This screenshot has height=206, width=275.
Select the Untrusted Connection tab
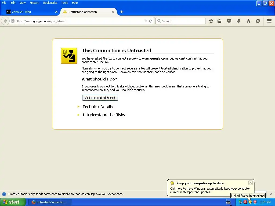point(89,12)
